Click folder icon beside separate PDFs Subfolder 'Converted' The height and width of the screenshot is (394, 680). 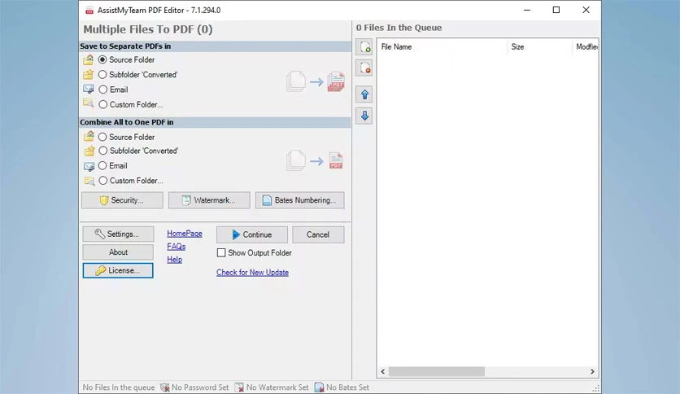click(x=89, y=75)
